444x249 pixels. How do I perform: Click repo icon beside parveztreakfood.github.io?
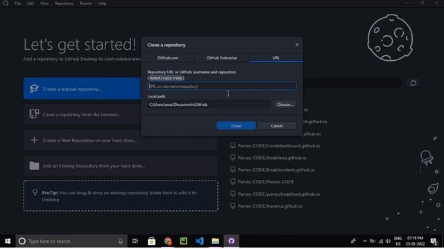(x=233, y=194)
